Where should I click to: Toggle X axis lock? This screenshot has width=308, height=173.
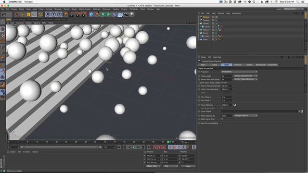coord(48,14)
